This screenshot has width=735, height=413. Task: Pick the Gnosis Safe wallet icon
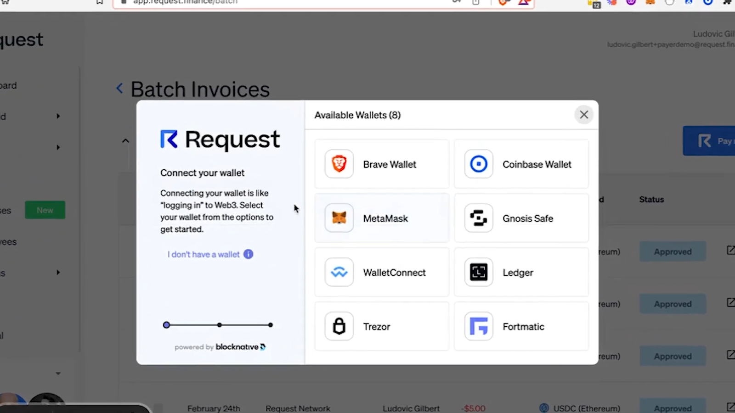pyautogui.click(x=479, y=218)
